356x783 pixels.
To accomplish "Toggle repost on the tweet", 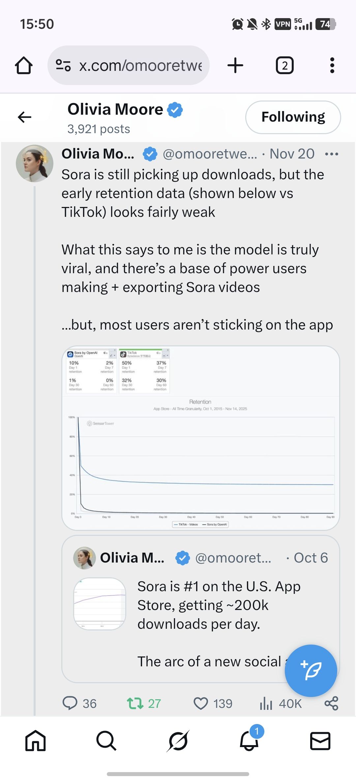I will [x=135, y=703].
